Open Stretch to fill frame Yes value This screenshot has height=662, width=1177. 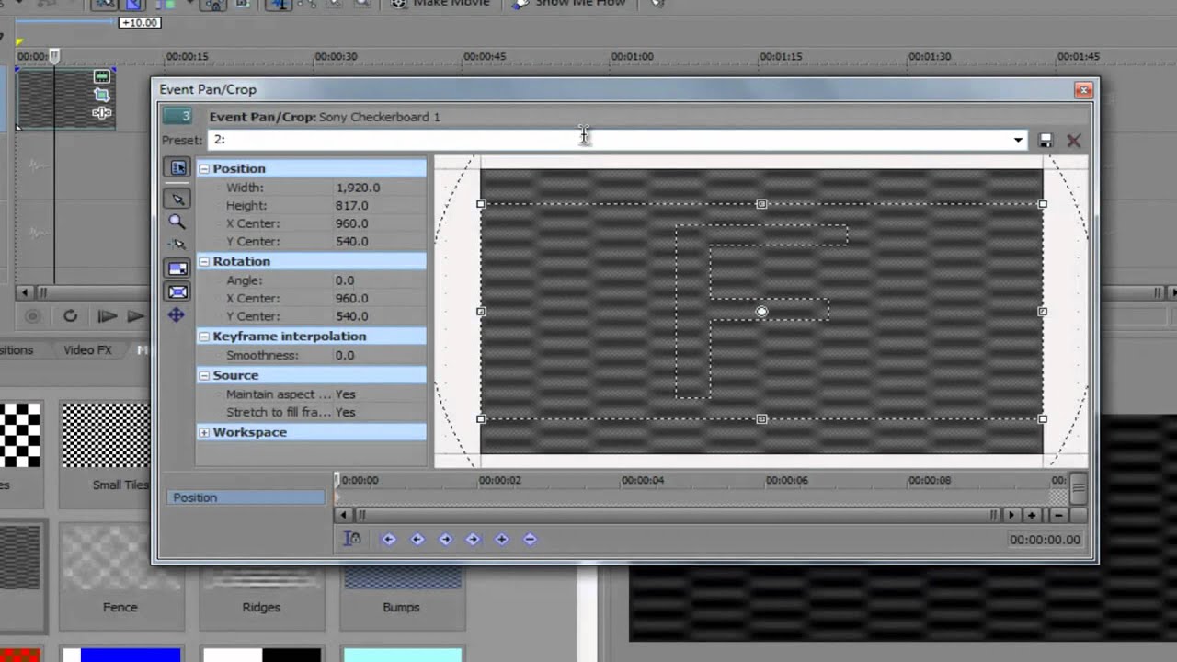(346, 413)
